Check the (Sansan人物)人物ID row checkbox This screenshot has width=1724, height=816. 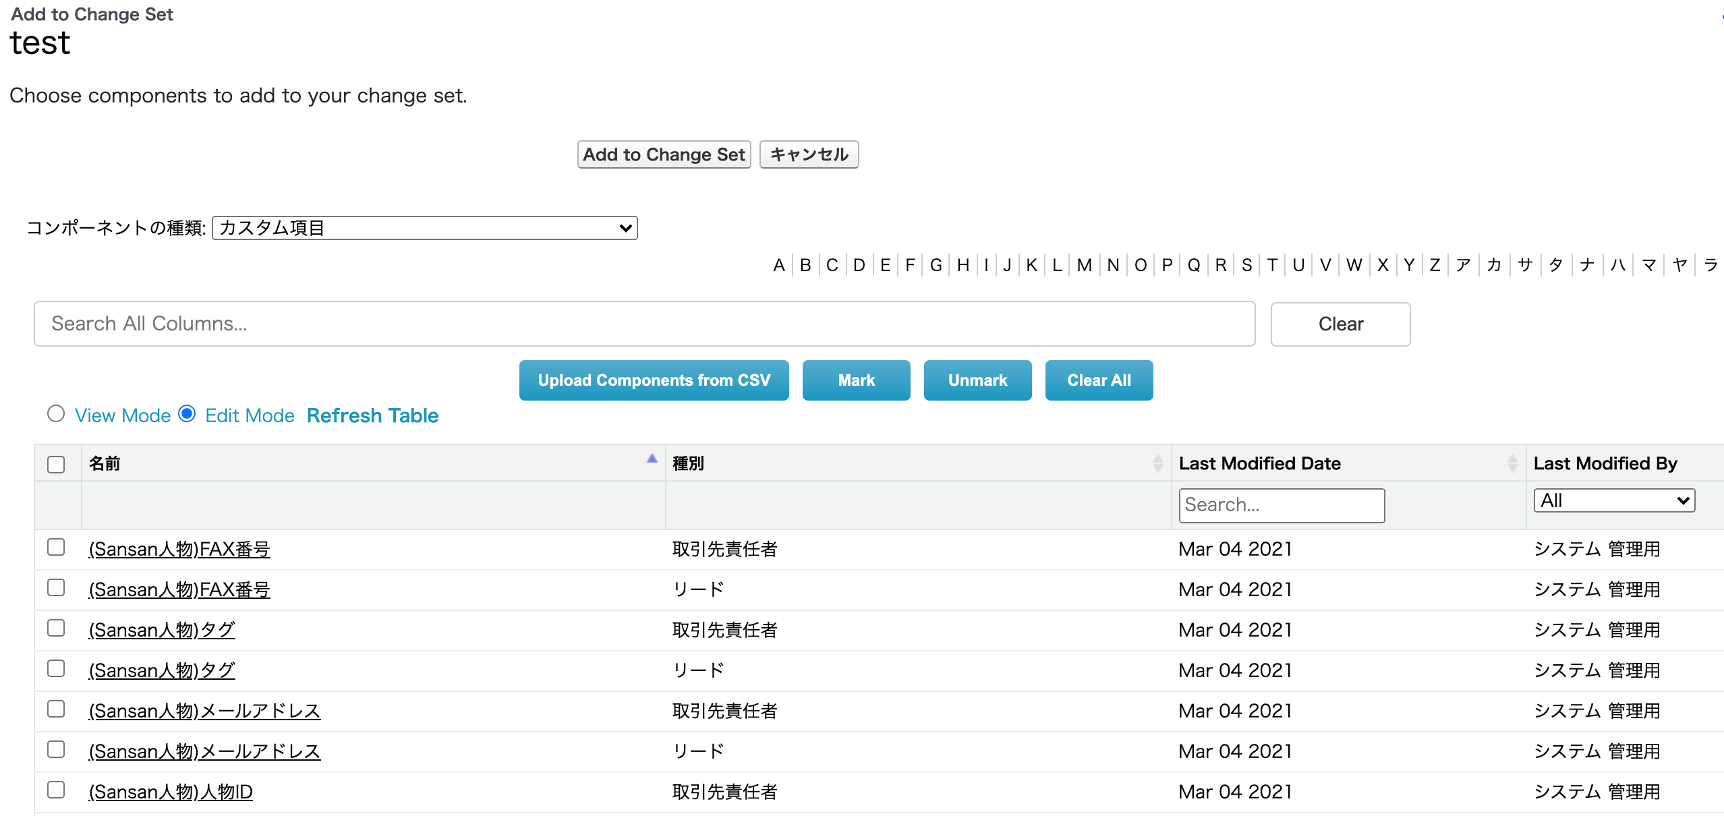point(56,790)
